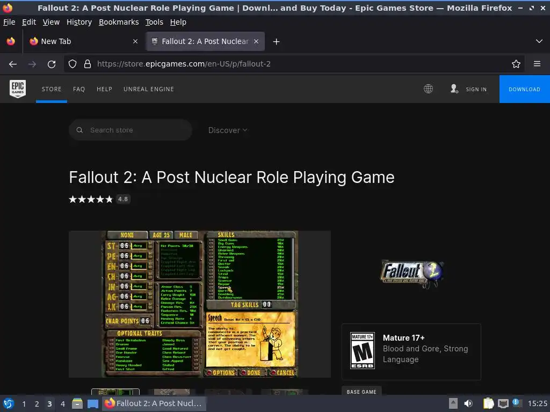
Task: Select the Fallout 2 browser tab
Action: click(205, 41)
